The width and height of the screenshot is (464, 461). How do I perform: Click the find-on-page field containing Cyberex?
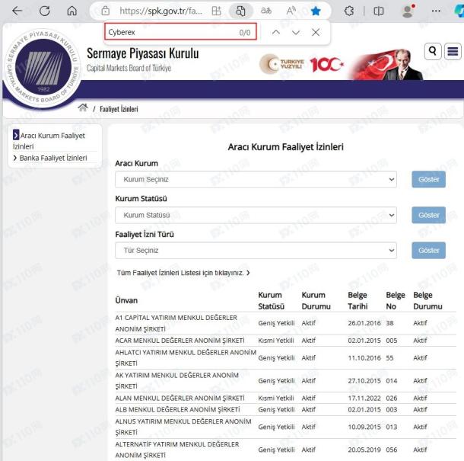pos(167,32)
